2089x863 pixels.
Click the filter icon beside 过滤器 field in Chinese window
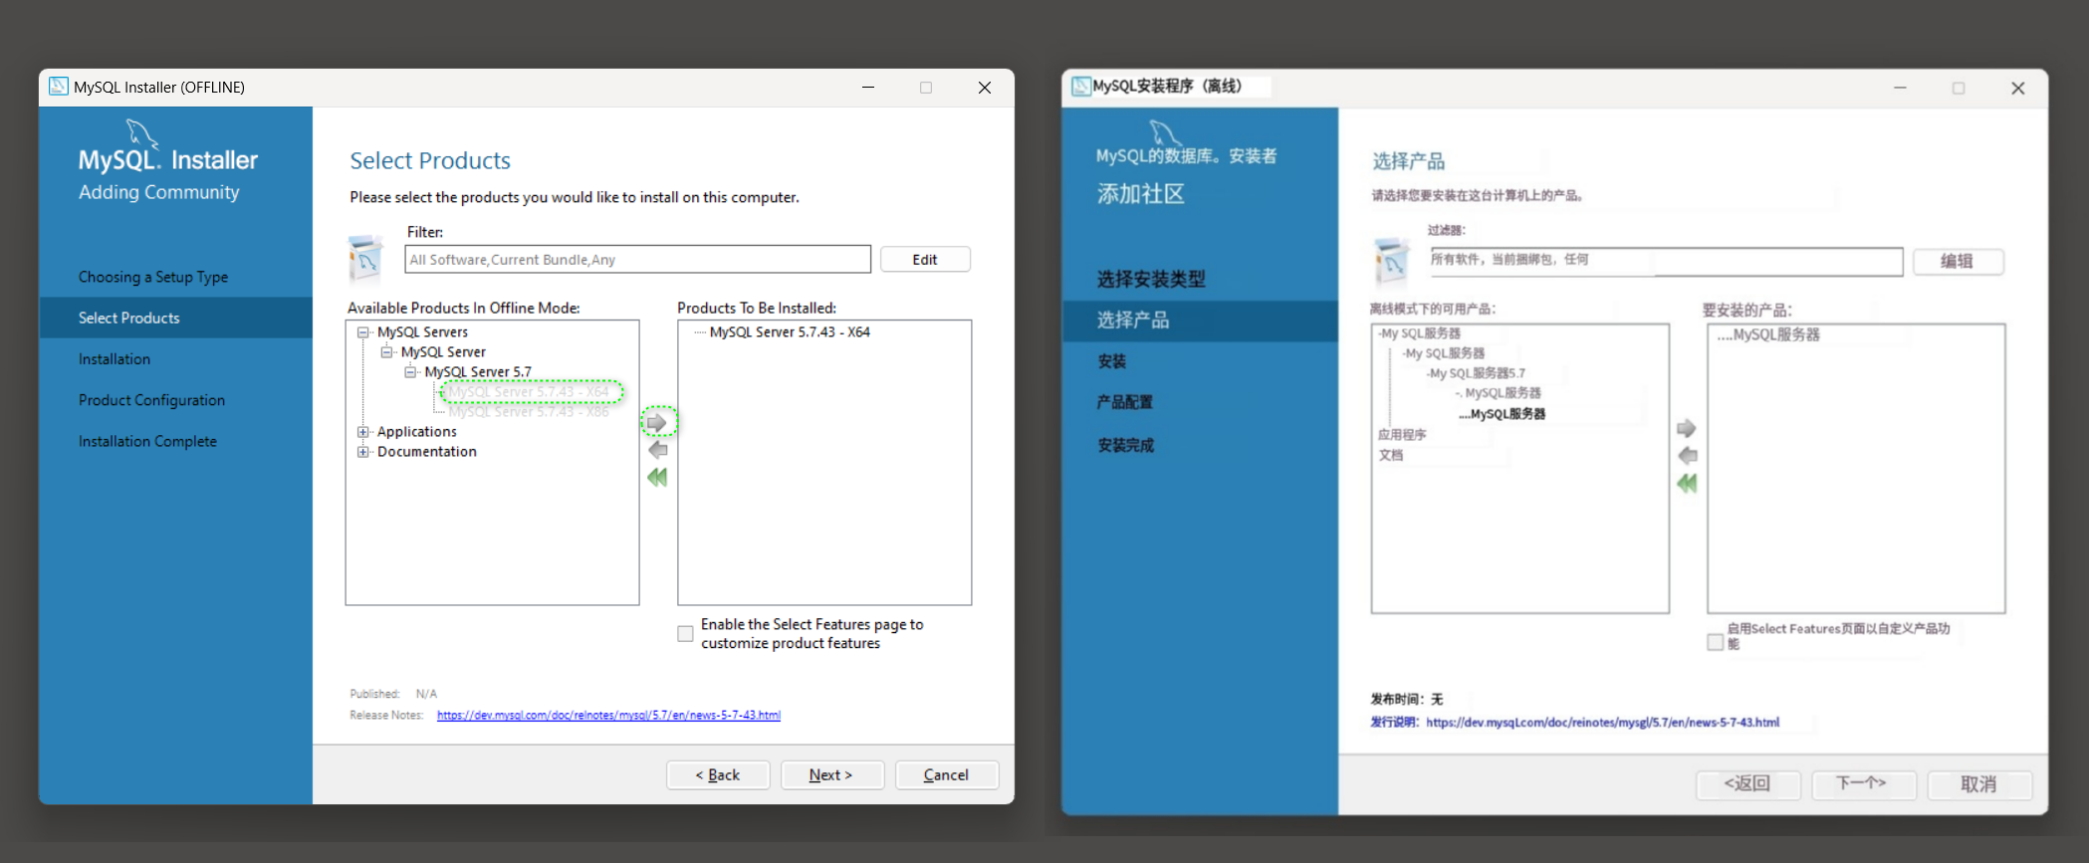pyautogui.click(x=1391, y=262)
